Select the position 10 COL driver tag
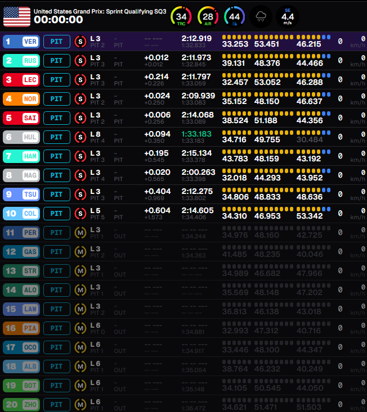367x412 pixels. tap(21, 214)
